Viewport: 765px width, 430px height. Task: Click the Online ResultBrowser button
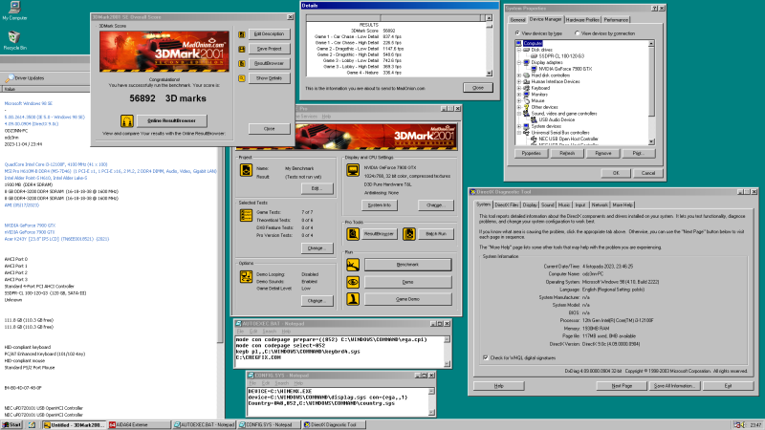(172, 121)
